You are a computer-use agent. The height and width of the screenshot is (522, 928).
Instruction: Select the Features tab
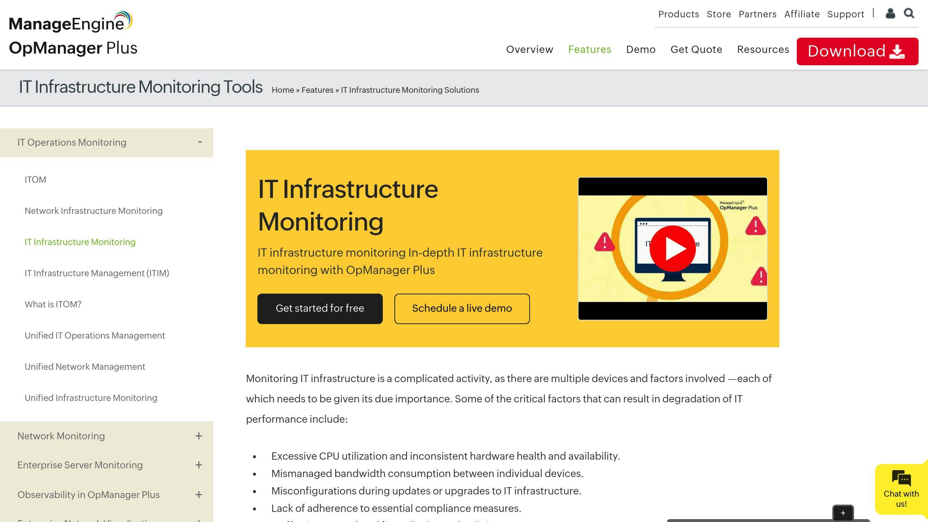[x=590, y=49]
